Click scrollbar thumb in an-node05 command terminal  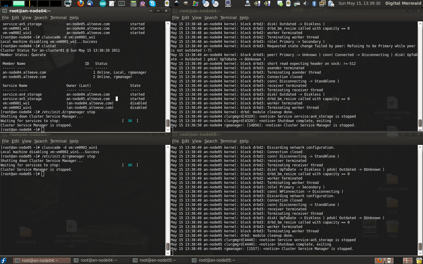tap(168, 247)
